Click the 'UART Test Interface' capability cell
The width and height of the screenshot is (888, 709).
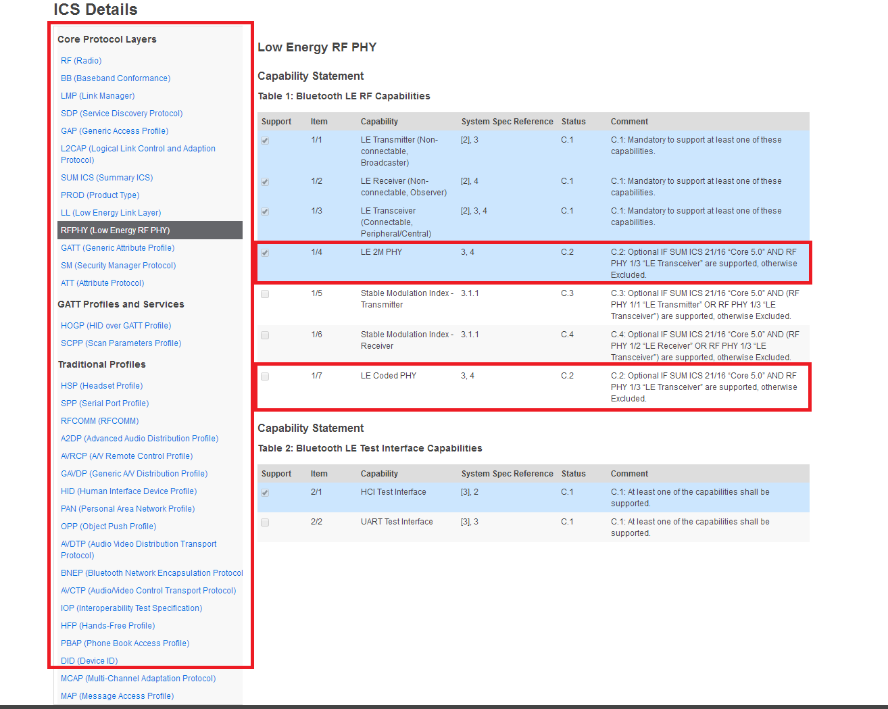tap(397, 522)
